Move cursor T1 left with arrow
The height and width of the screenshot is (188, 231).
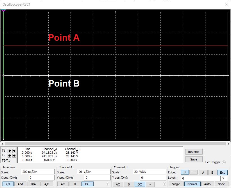click(10, 151)
